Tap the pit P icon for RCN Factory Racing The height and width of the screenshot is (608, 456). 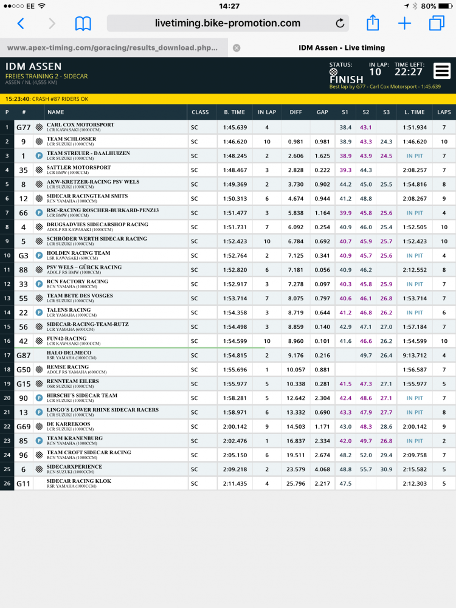click(39, 284)
